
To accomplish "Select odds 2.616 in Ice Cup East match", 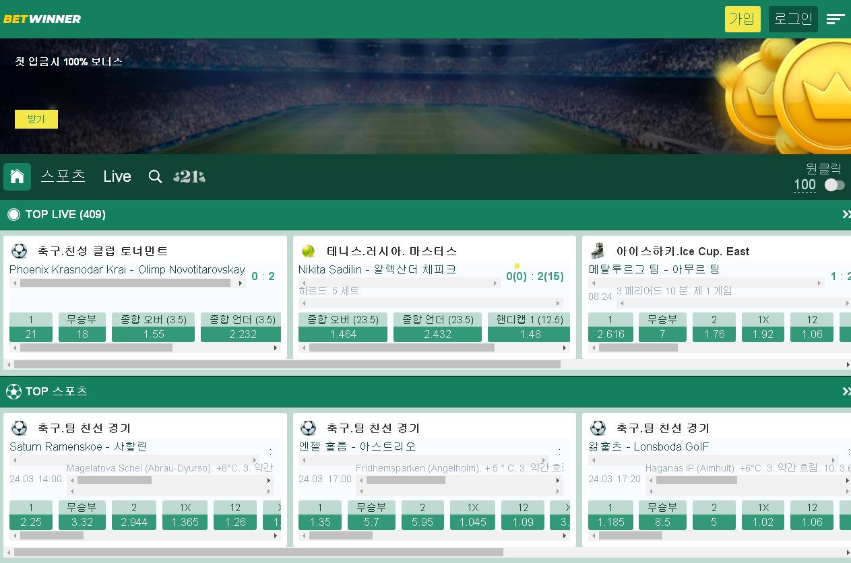I will 610,327.
